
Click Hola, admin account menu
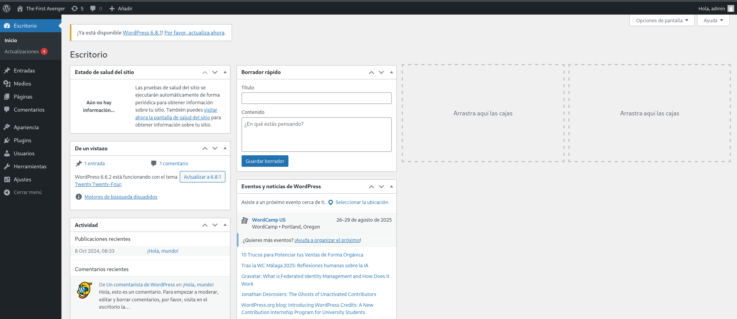716,8
